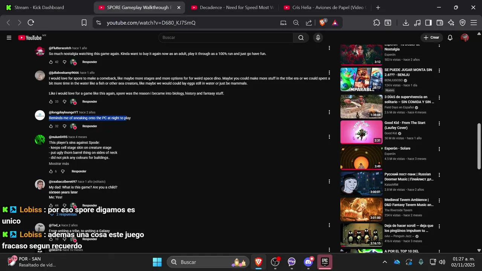Open options menu for @csabaczibere697 comment
Image resolution: width=482 pixels, height=271 pixels.
pyautogui.click(x=329, y=181)
